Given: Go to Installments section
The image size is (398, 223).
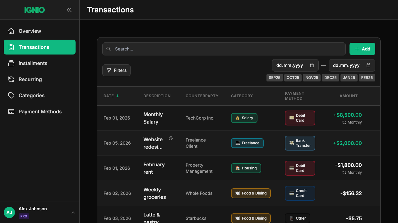Looking at the screenshot, I should (x=39, y=63).
